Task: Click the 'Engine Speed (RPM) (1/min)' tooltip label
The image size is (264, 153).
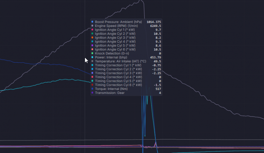Action: (x=116, y=26)
